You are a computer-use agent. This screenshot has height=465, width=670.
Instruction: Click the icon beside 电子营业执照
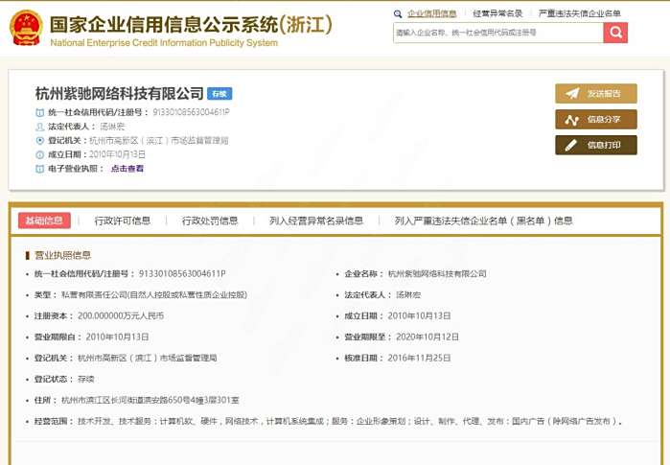point(39,169)
